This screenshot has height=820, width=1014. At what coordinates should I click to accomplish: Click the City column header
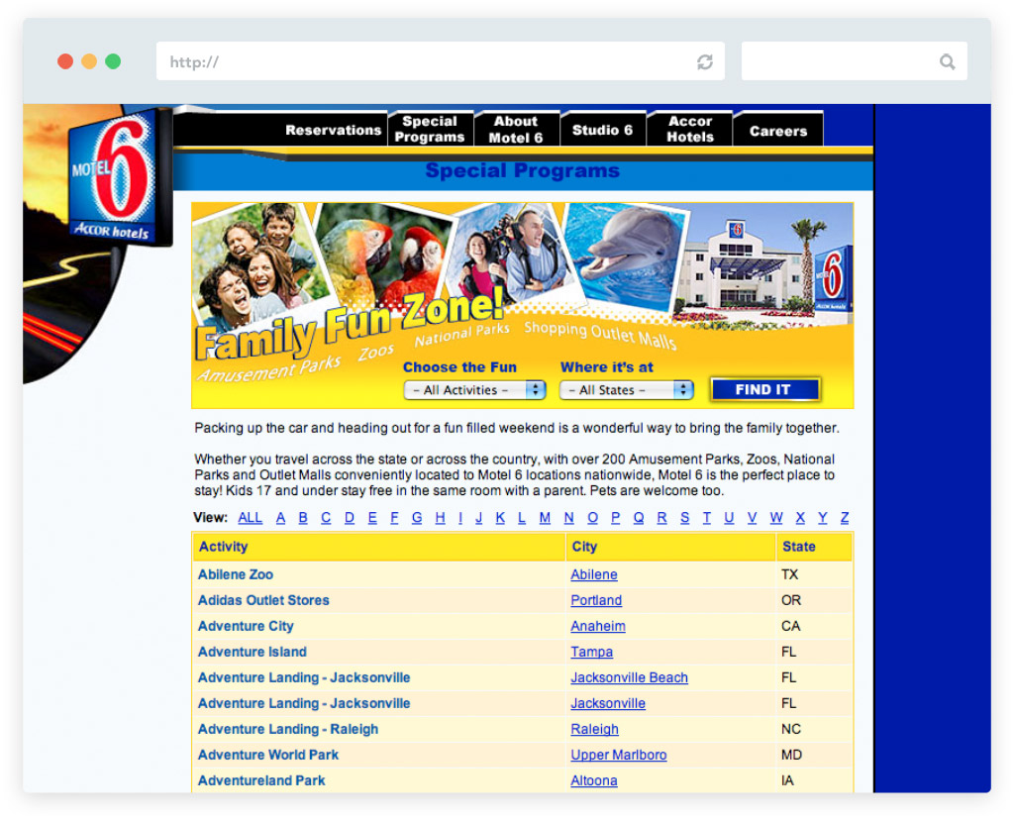click(670, 547)
